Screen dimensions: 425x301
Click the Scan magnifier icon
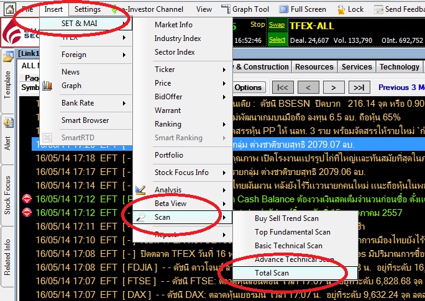[x=141, y=217]
